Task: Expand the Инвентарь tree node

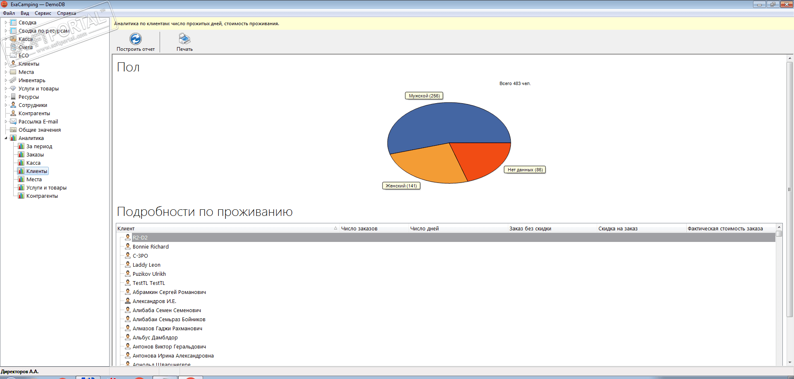Action: click(x=6, y=80)
